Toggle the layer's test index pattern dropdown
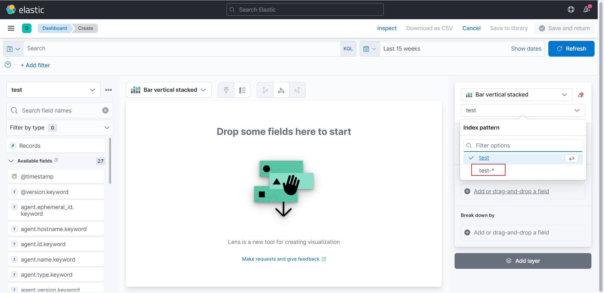 (523, 110)
